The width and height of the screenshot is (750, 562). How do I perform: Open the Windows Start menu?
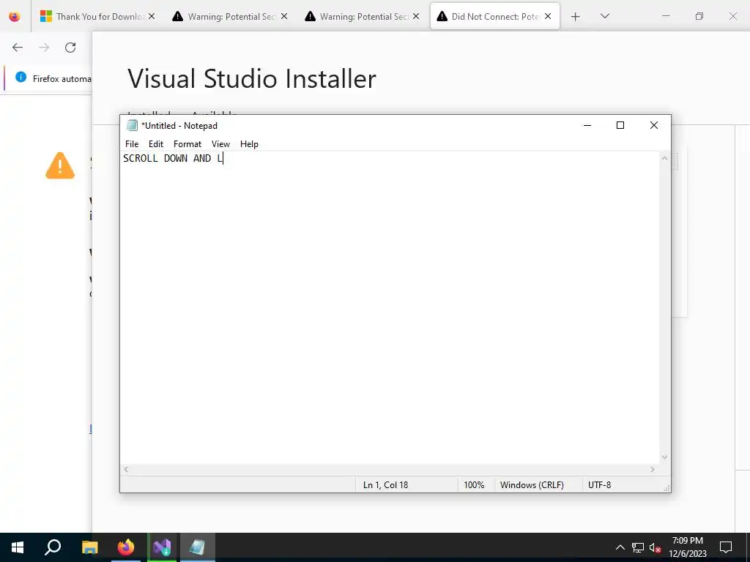coord(18,547)
